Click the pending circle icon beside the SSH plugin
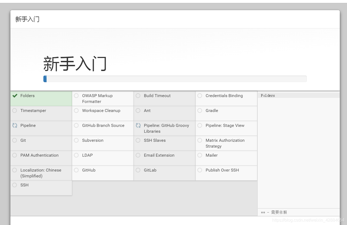 point(15,185)
